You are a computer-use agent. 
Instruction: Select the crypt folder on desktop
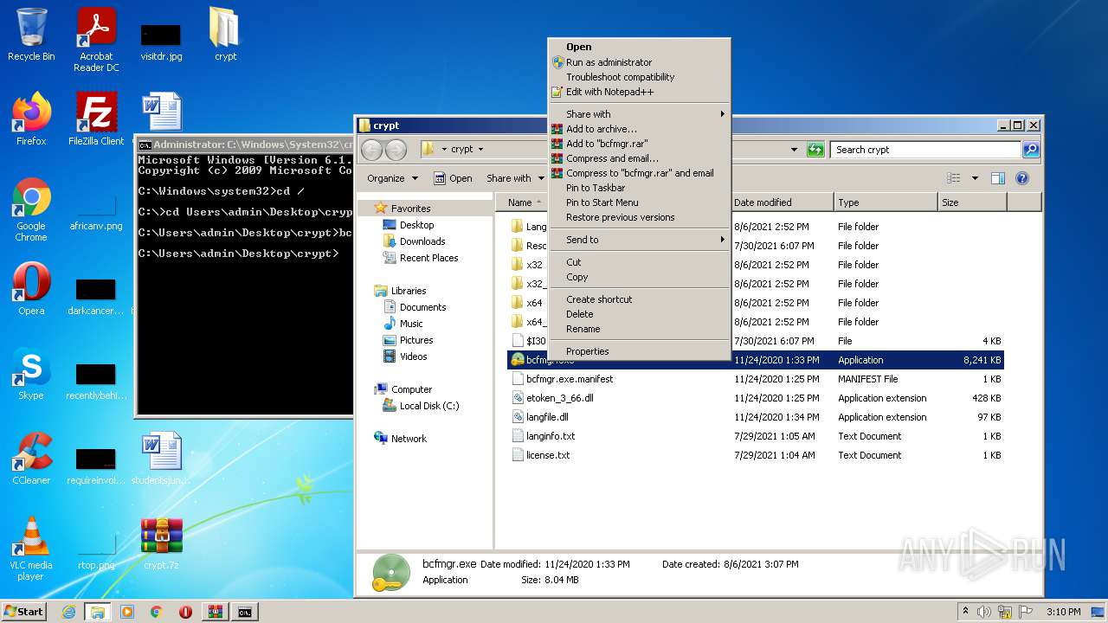(x=225, y=35)
